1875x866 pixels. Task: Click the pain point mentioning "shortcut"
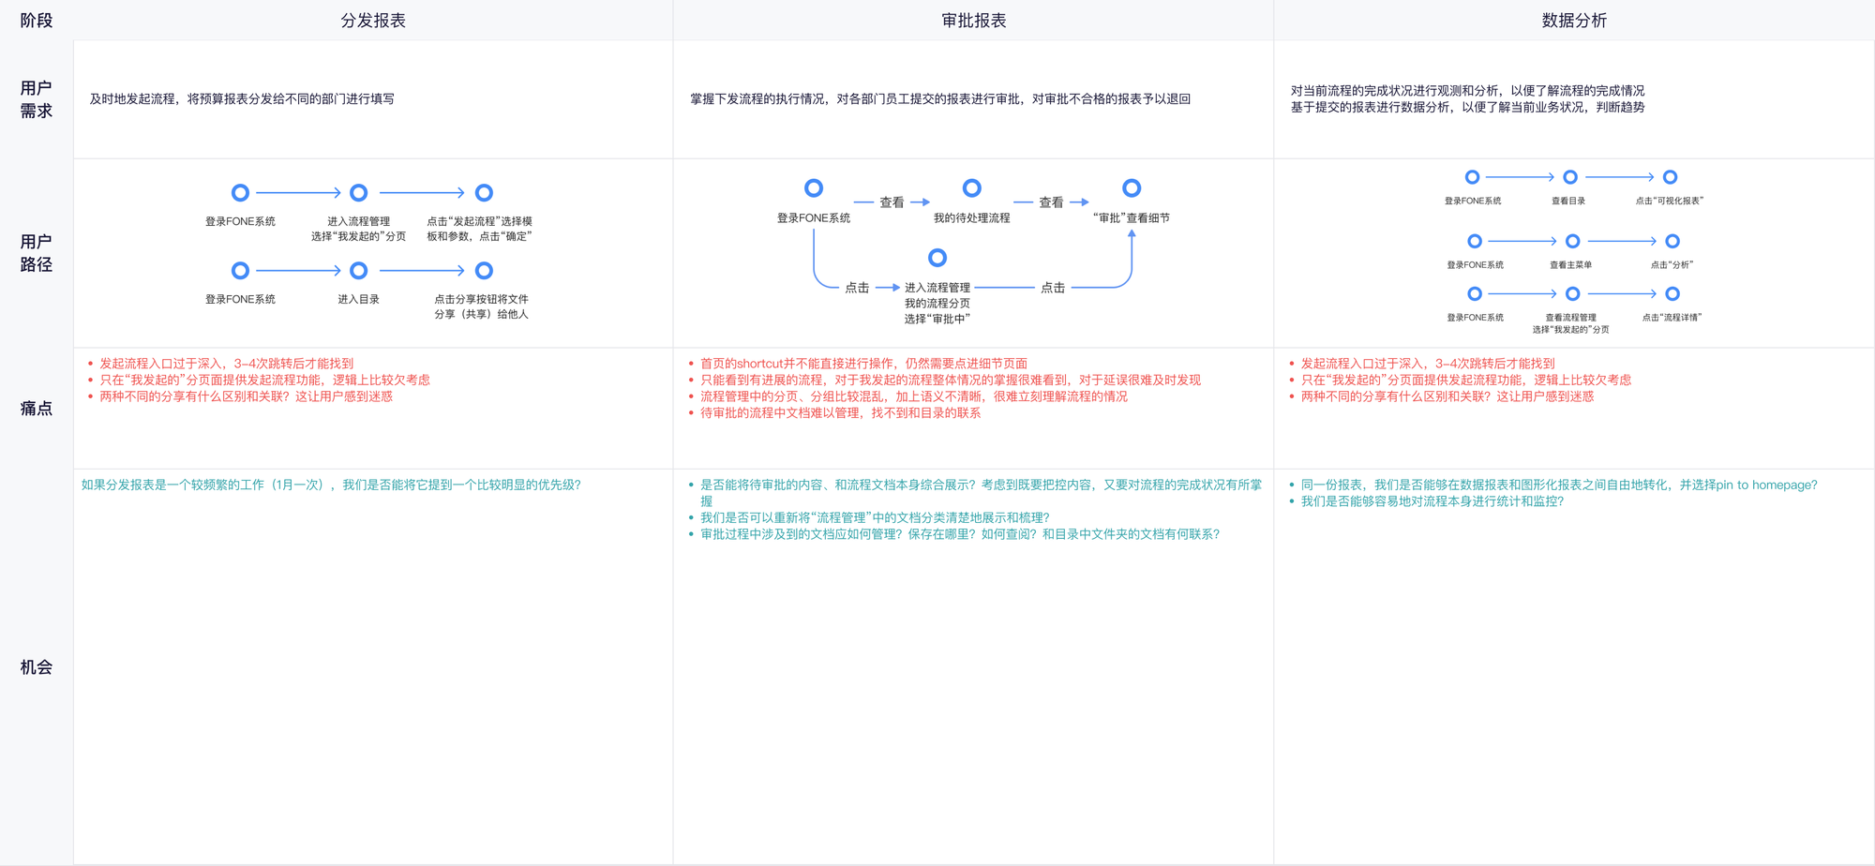click(x=862, y=364)
